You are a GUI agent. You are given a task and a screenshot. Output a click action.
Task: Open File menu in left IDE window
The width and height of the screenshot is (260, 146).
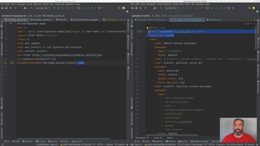click(2, 4)
